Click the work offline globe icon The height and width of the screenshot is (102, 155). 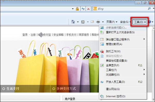click(102, 51)
